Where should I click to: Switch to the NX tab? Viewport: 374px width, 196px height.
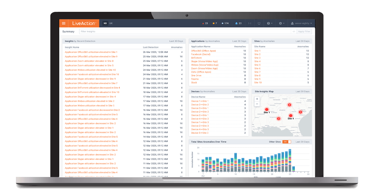[x=105, y=23]
